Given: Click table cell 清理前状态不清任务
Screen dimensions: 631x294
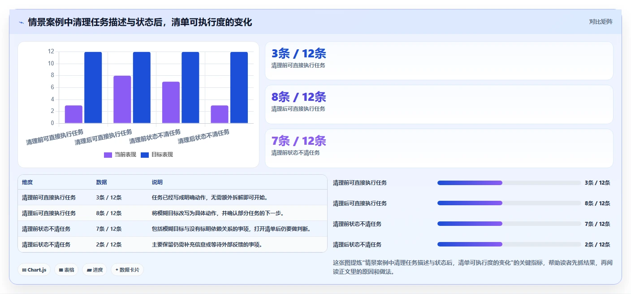Looking at the screenshot, I should 46,229.
